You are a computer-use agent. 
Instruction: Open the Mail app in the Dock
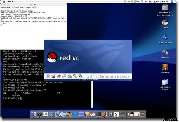click(x=57, y=114)
